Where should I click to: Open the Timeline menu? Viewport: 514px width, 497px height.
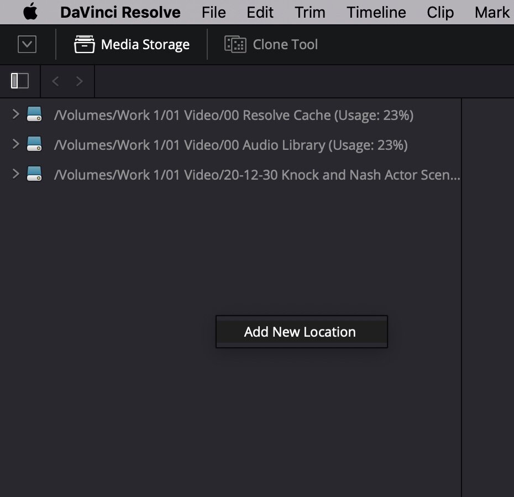point(376,13)
